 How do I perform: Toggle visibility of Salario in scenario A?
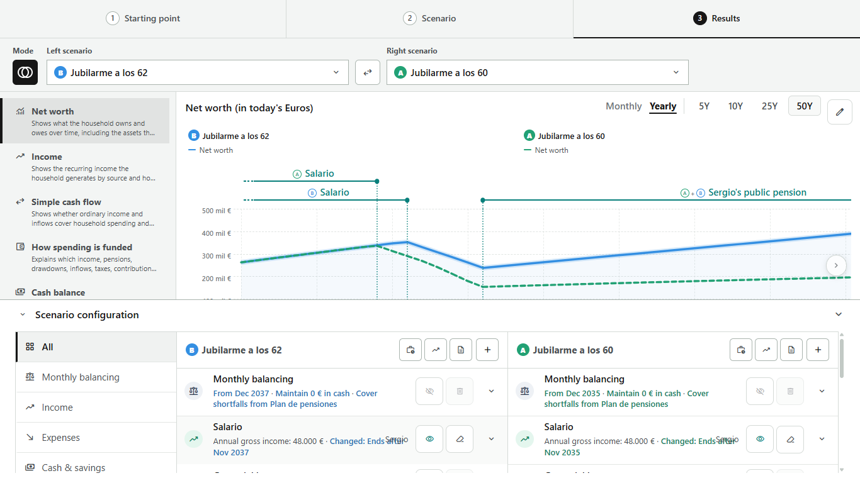click(760, 439)
